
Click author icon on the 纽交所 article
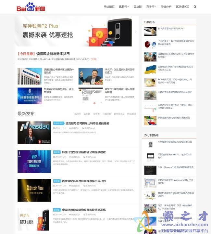[83, 128]
